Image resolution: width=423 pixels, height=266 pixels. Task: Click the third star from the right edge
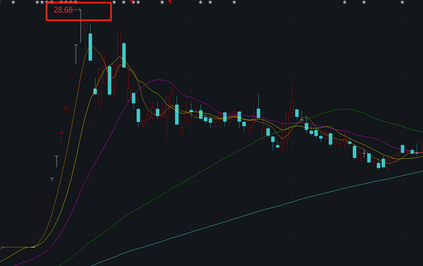(x=345, y=2)
